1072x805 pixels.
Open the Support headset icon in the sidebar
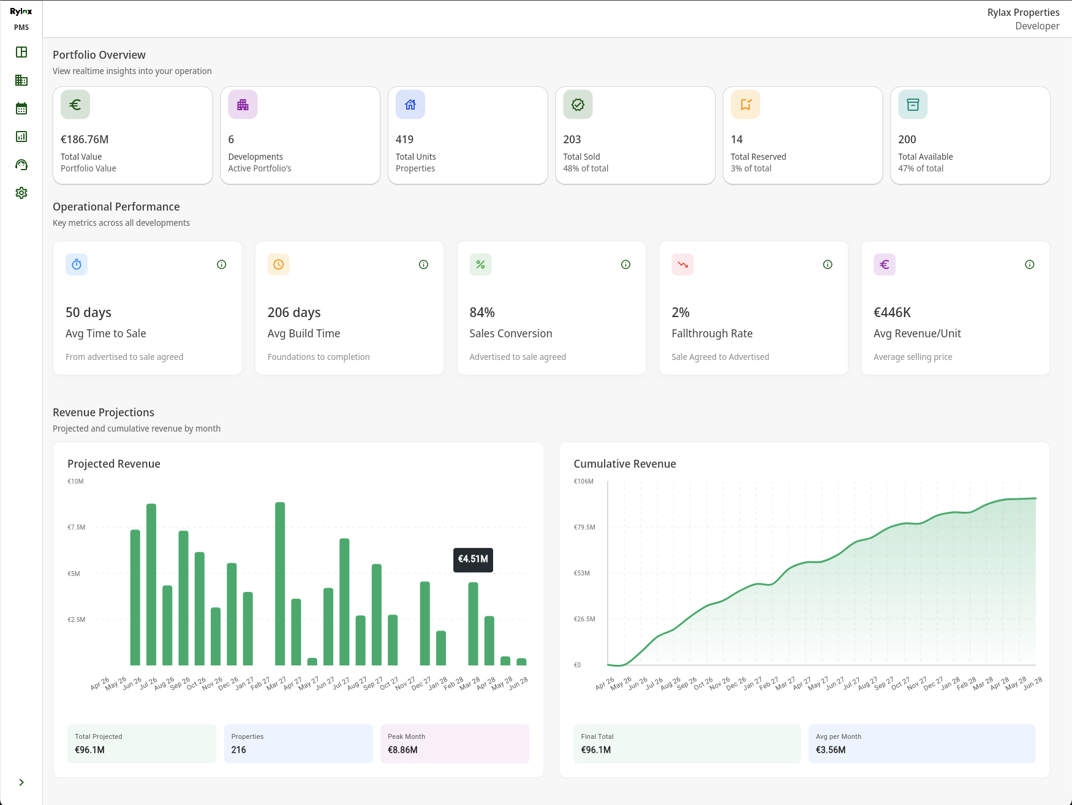[x=21, y=165]
